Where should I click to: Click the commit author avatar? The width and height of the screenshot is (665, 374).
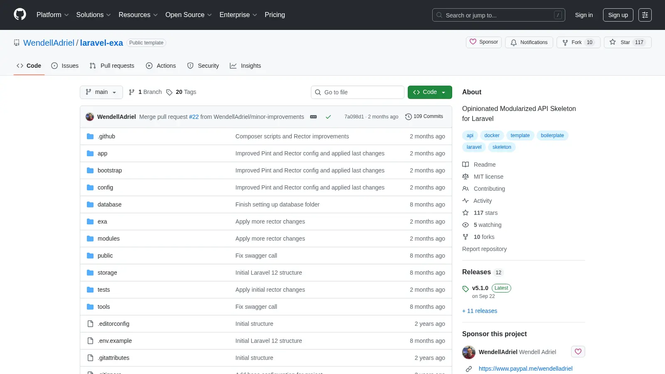(90, 117)
